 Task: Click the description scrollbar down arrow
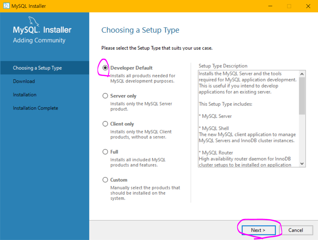pos(302,164)
